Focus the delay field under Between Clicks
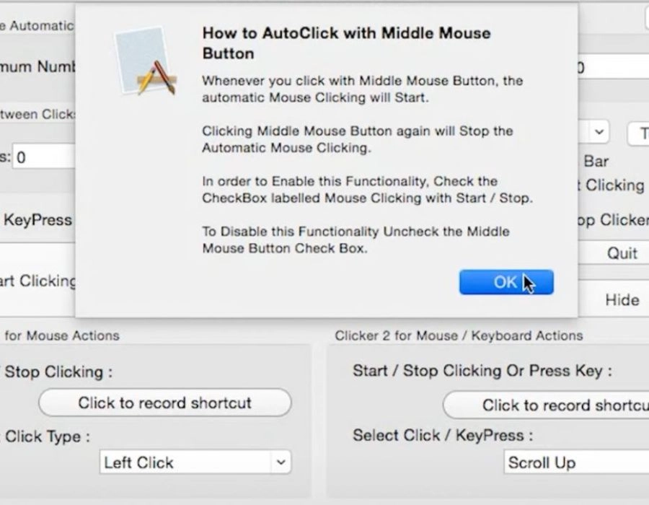 pyautogui.click(x=43, y=157)
